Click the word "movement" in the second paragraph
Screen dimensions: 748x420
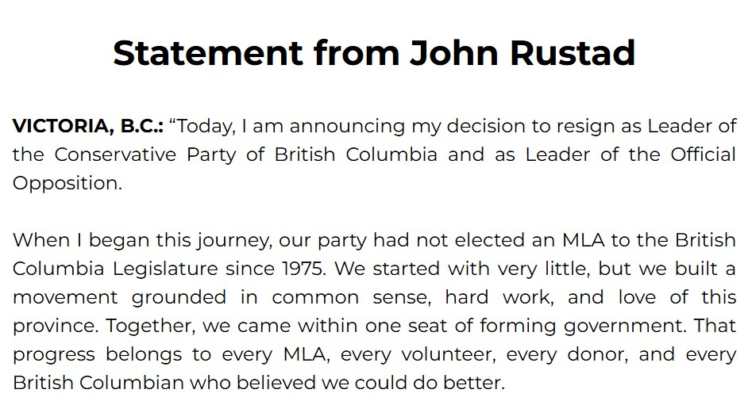pyautogui.click(x=66, y=297)
